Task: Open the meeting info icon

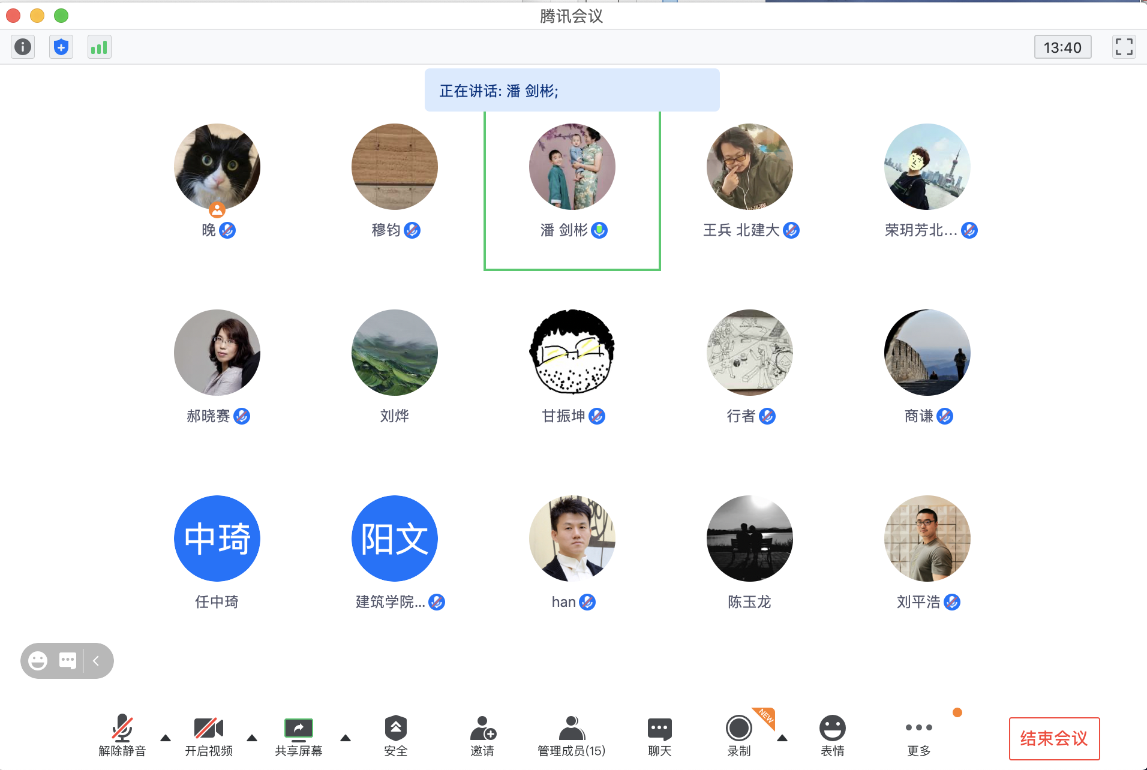Action: pos(23,47)
